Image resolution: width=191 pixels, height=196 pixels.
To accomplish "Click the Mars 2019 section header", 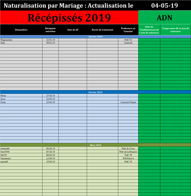I will pos(95,145).
